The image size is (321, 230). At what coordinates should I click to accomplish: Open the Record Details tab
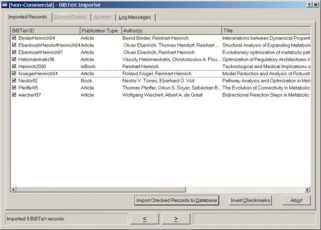click(71, 17)
